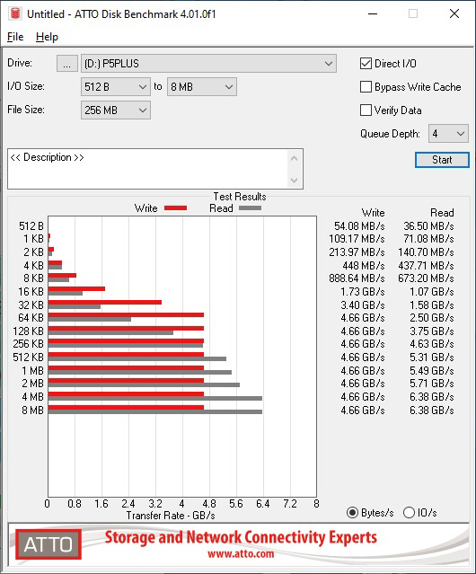Open the Help menu
This screenshot has height=574, width=476.
coord(47,37)
